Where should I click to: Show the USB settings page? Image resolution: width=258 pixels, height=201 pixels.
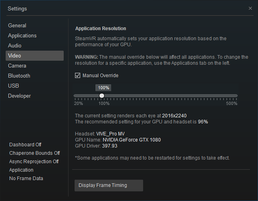[x=13, y=86]
